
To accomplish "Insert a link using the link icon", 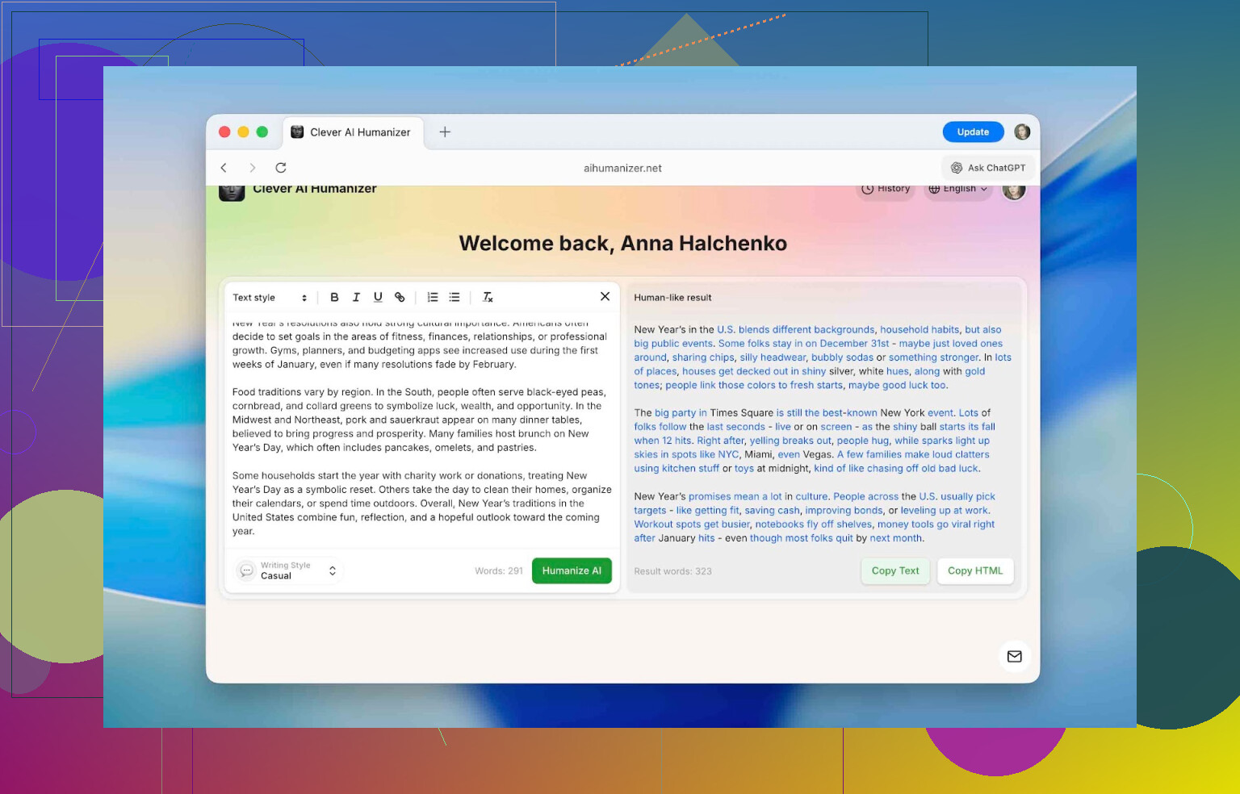I will (x=400, y=297).
